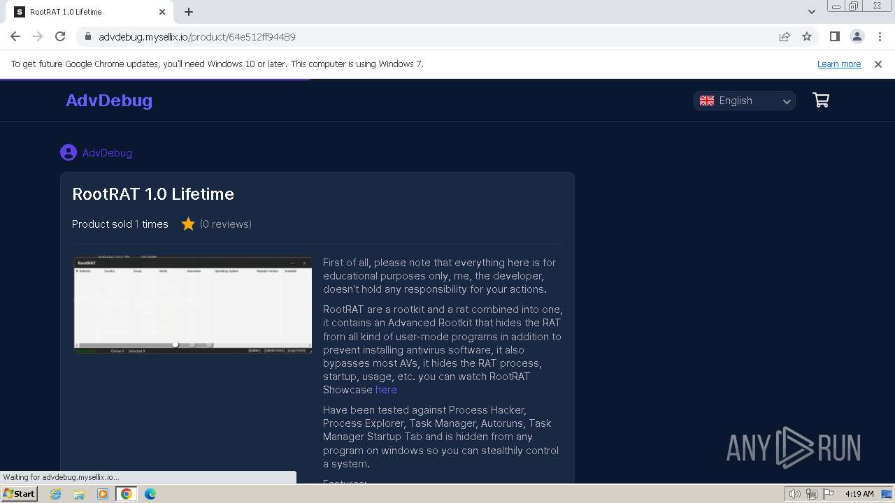
Task: Bookmark this page with star icon
Action: pos(807,36)
